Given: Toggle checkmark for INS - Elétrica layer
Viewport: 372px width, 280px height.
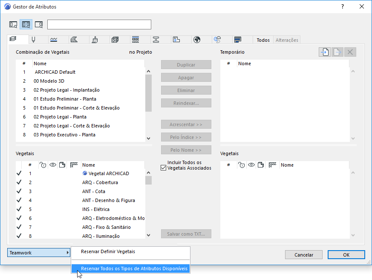Looking at the screenshot, I should click(x=19, y=209).
